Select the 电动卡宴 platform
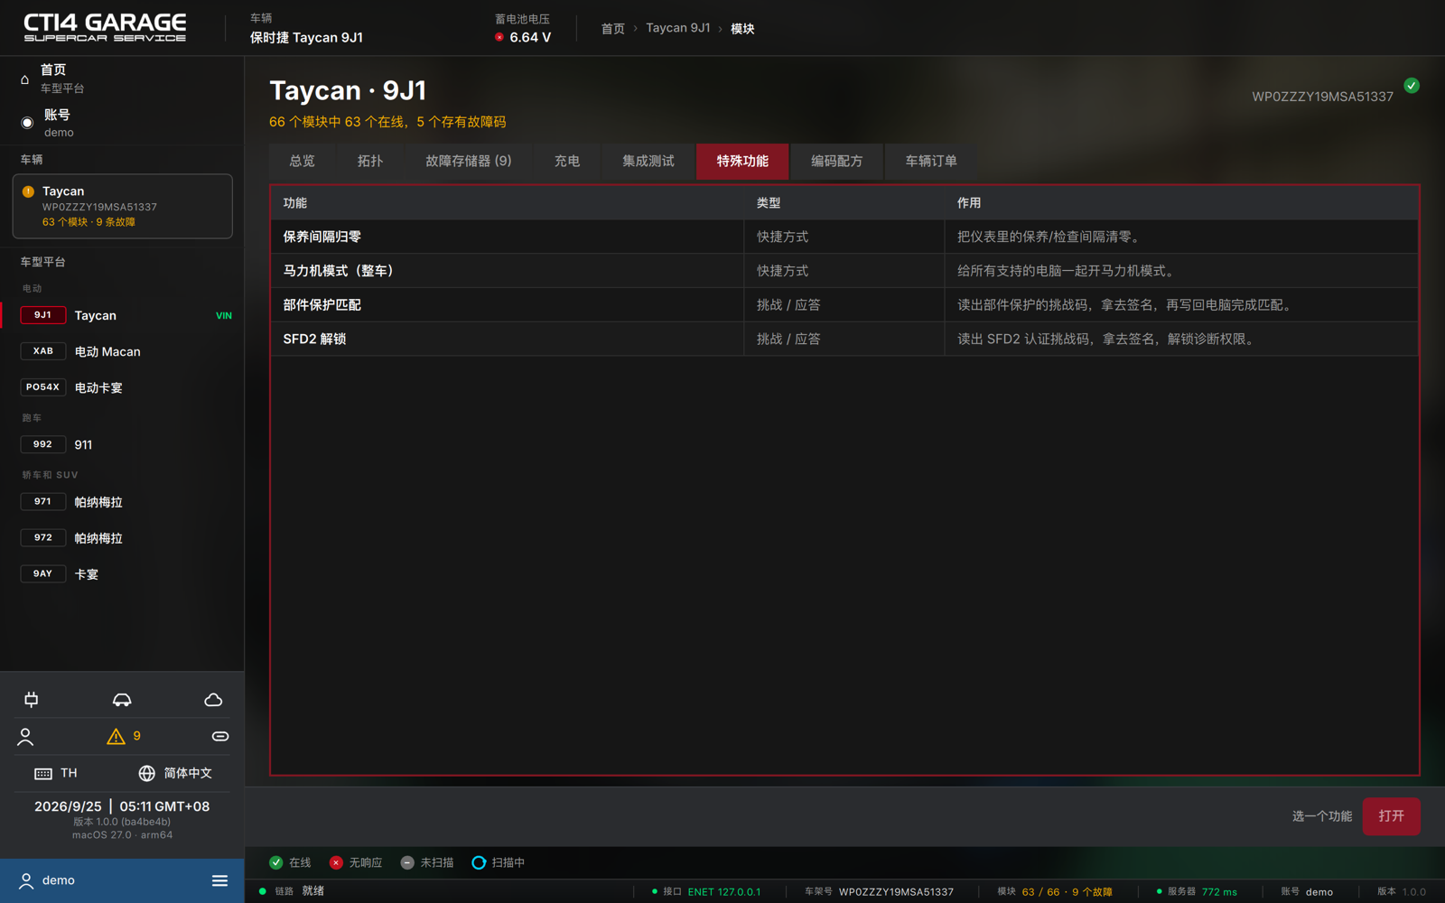The width and height of the screenshot is (1445, 903). [x=123, y=387]
